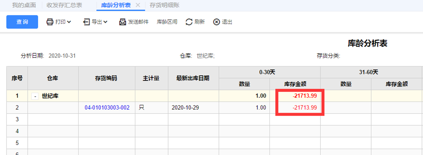The width and height of the screenshot is (423, 155).
Task: Switch to 我的桌面 tab
Action: point(24,5)
